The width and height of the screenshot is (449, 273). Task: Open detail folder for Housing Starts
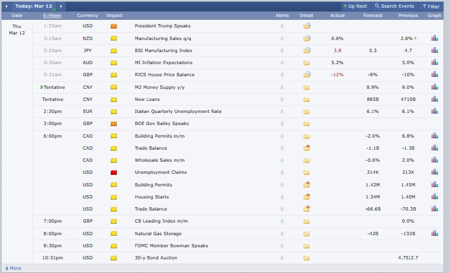[307, 197]
